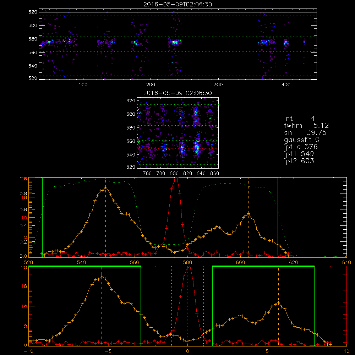355x355 pixels.
Task: Select the 'ipt2 603' readout line
Action: click(299, 161)
